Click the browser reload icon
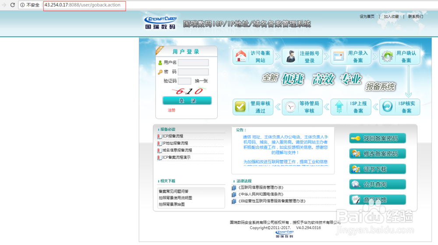Viewport: 438px width, 245px height. pos(13,5)
